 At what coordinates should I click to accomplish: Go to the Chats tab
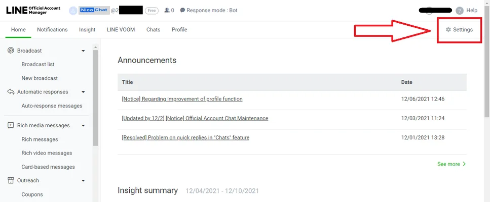point(154,30)
